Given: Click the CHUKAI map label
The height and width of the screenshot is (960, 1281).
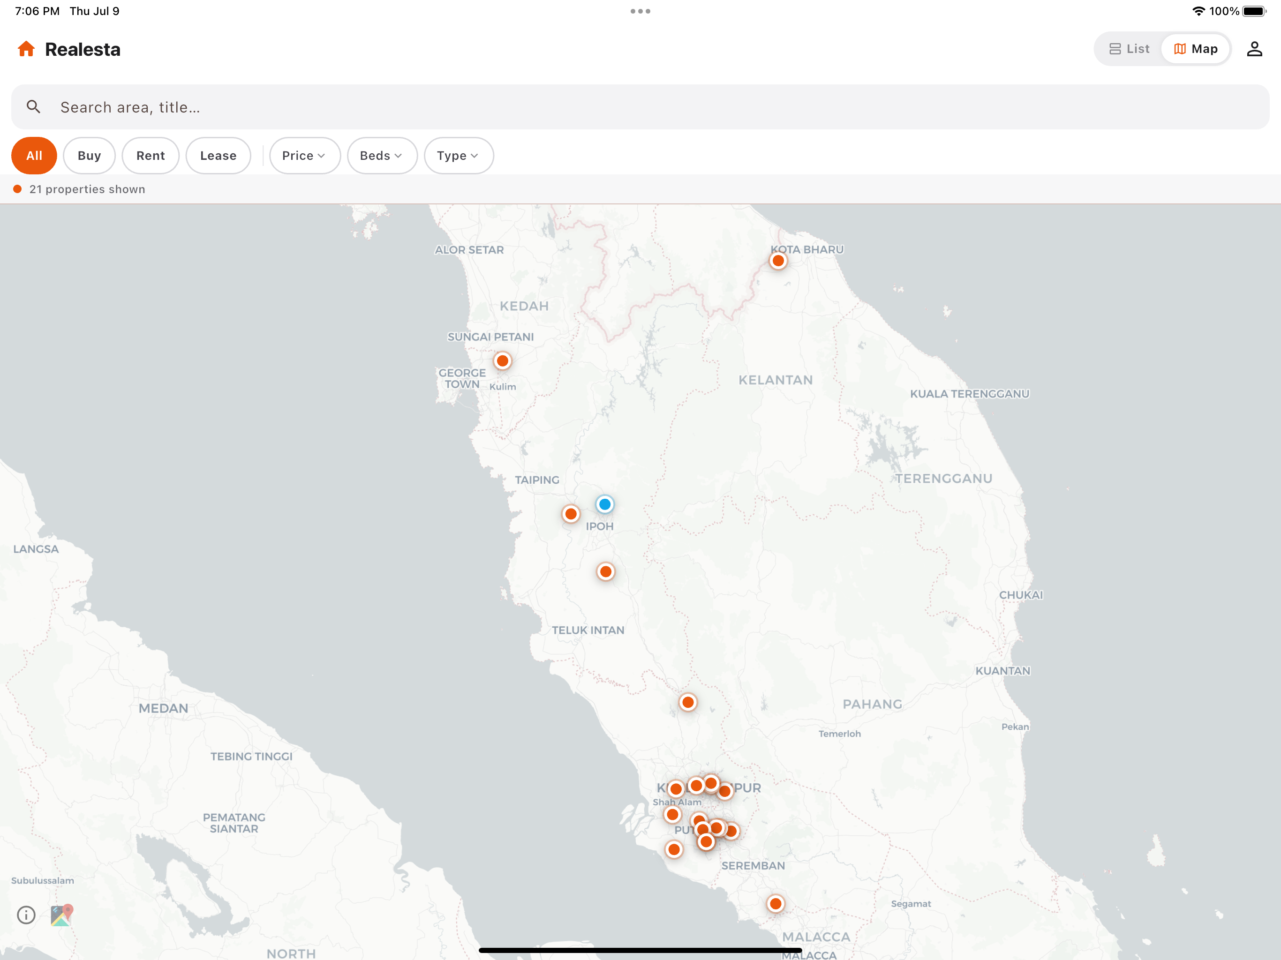Looking at the screenshot, I should pos(1020,595).
